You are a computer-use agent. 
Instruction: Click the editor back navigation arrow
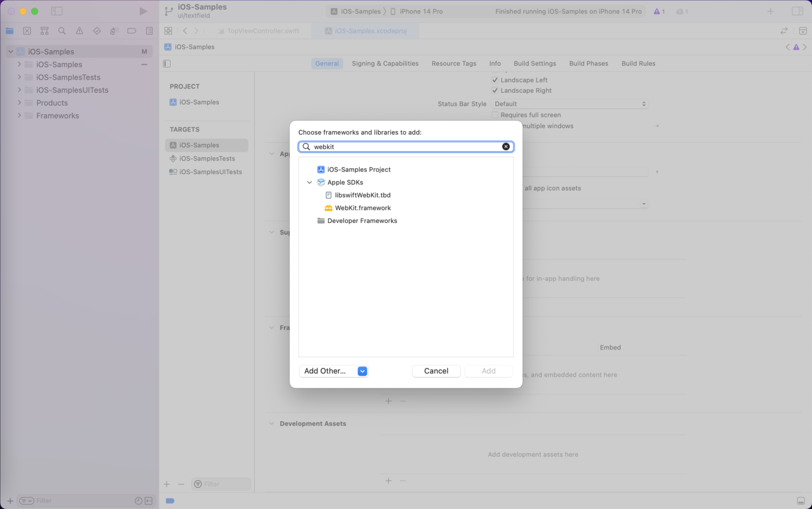[185, 31]
